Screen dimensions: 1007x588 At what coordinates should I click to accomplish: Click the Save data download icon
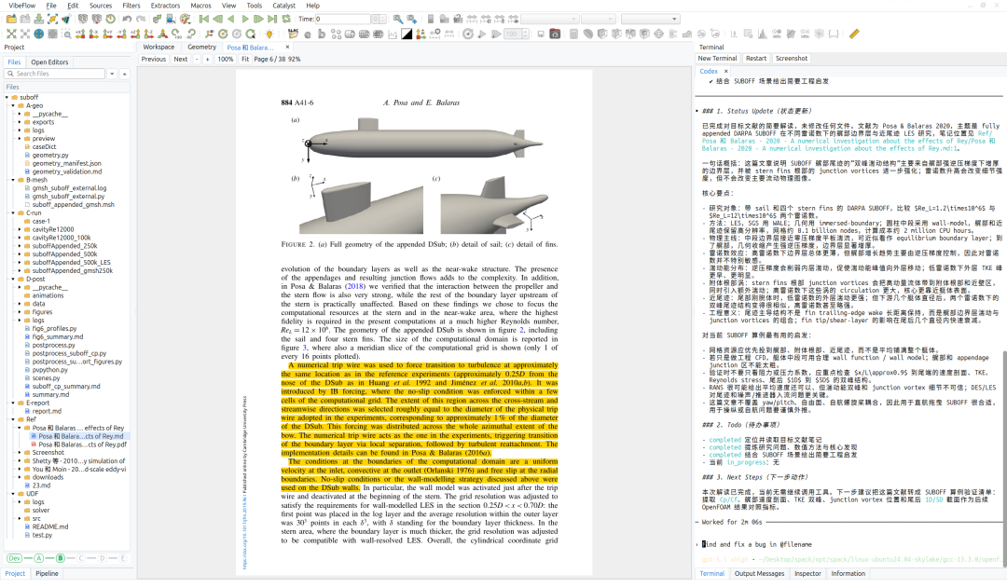coord(38,19)
